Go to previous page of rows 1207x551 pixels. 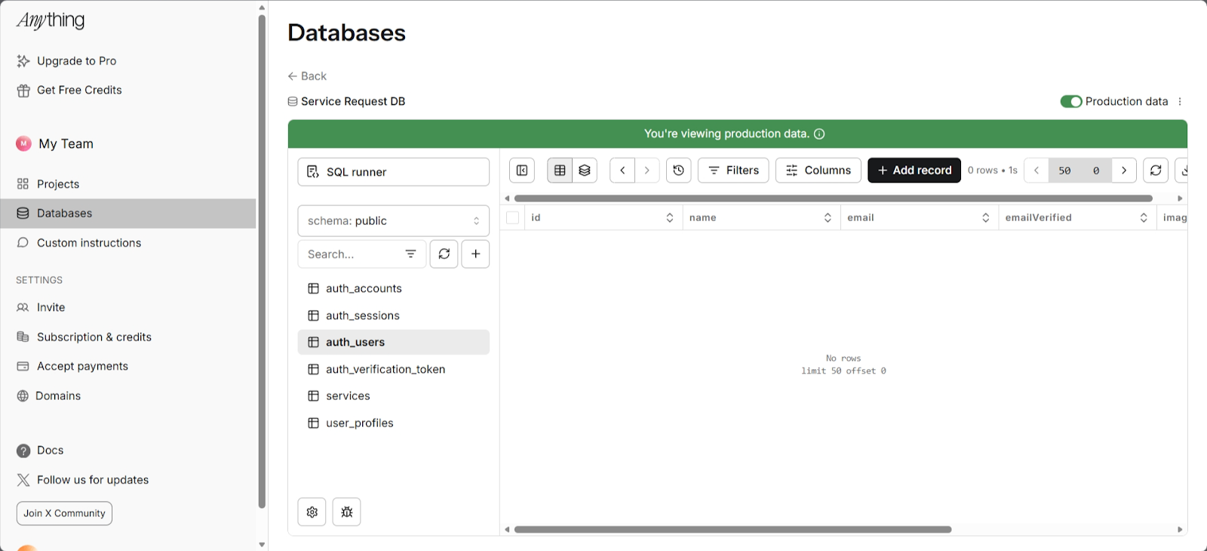click(x=1037, y=171)
